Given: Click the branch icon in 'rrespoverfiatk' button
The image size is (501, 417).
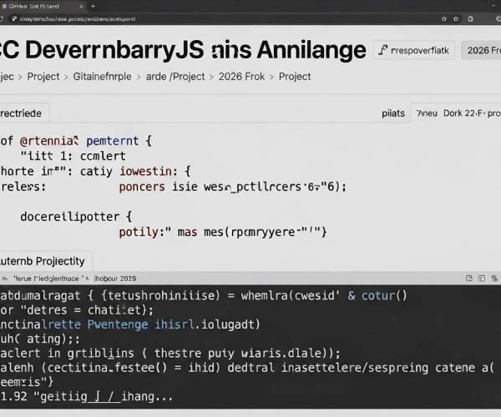Looking at the screenshot, I should (x=382, y=50).
